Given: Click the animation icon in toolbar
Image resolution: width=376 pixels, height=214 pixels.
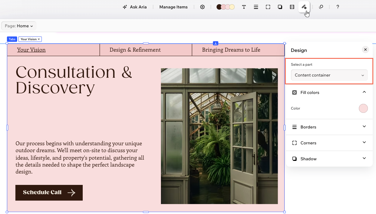Looking at the screenshot, I should [x=321, y=7].
